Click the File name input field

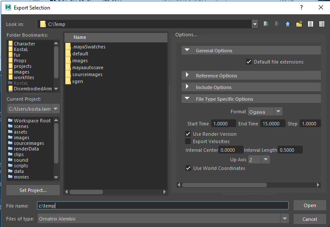[x=163, y=206]
